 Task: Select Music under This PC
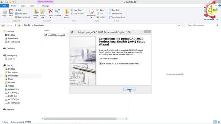(11, 79)
